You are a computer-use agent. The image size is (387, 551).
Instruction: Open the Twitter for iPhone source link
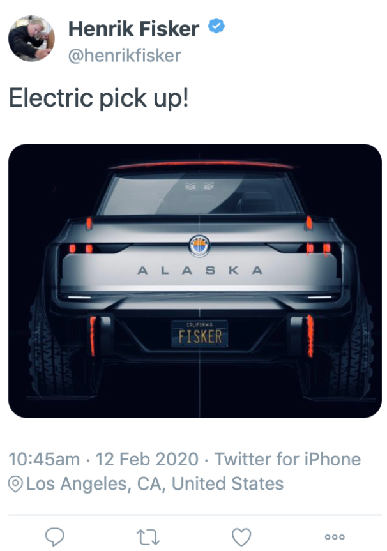(x=287, y=459)
